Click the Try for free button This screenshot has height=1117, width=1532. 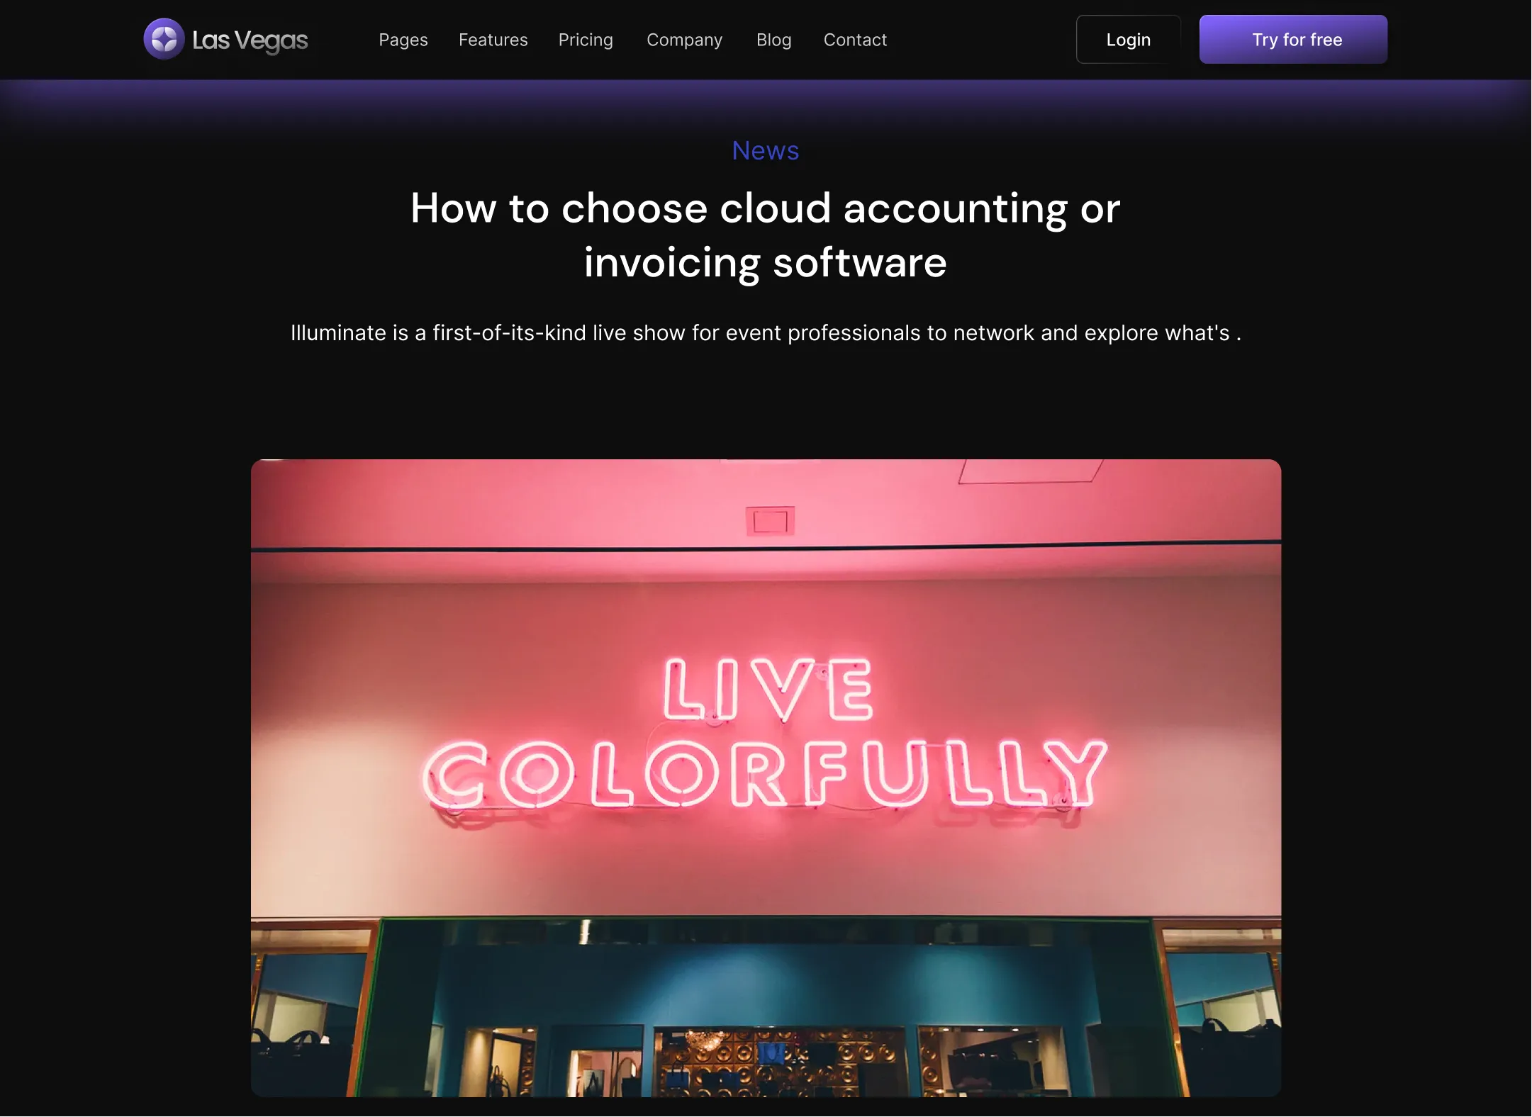tap(1293, 40)
